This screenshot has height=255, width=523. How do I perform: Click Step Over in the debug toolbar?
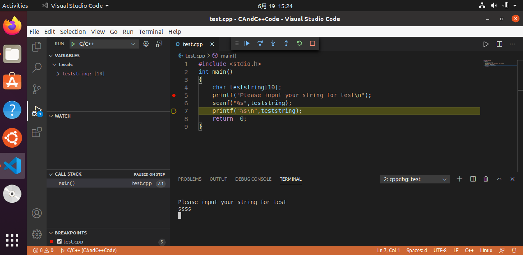click(260, 43)
